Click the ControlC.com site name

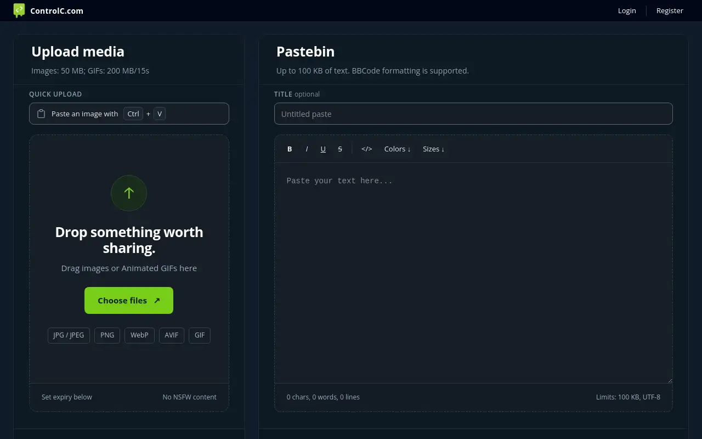[57, 10]
